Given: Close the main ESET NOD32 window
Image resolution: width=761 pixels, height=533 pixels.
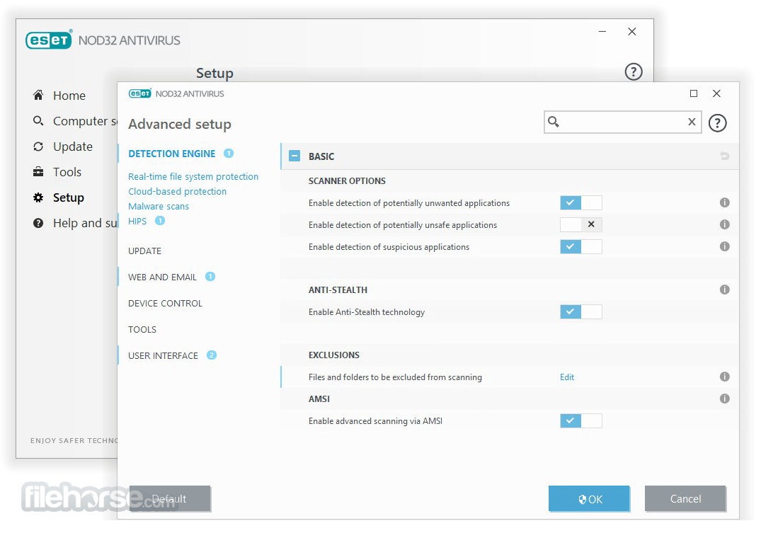Looking at the screenshot, I should 631,32.
